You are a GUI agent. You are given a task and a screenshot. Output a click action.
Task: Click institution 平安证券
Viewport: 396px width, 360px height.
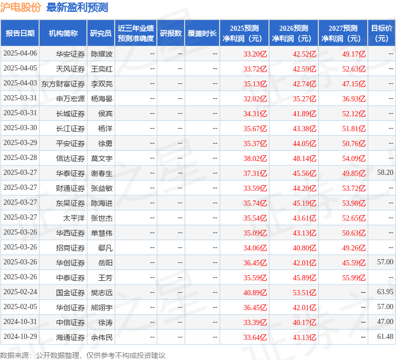tap(70, 143)
